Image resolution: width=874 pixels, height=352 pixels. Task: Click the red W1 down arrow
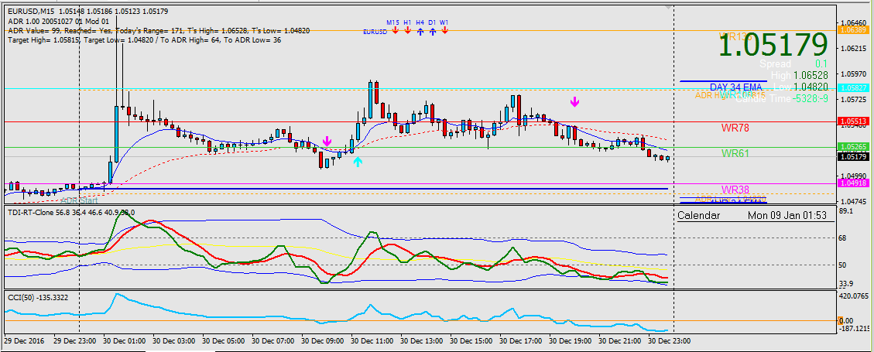click(445, 31)
